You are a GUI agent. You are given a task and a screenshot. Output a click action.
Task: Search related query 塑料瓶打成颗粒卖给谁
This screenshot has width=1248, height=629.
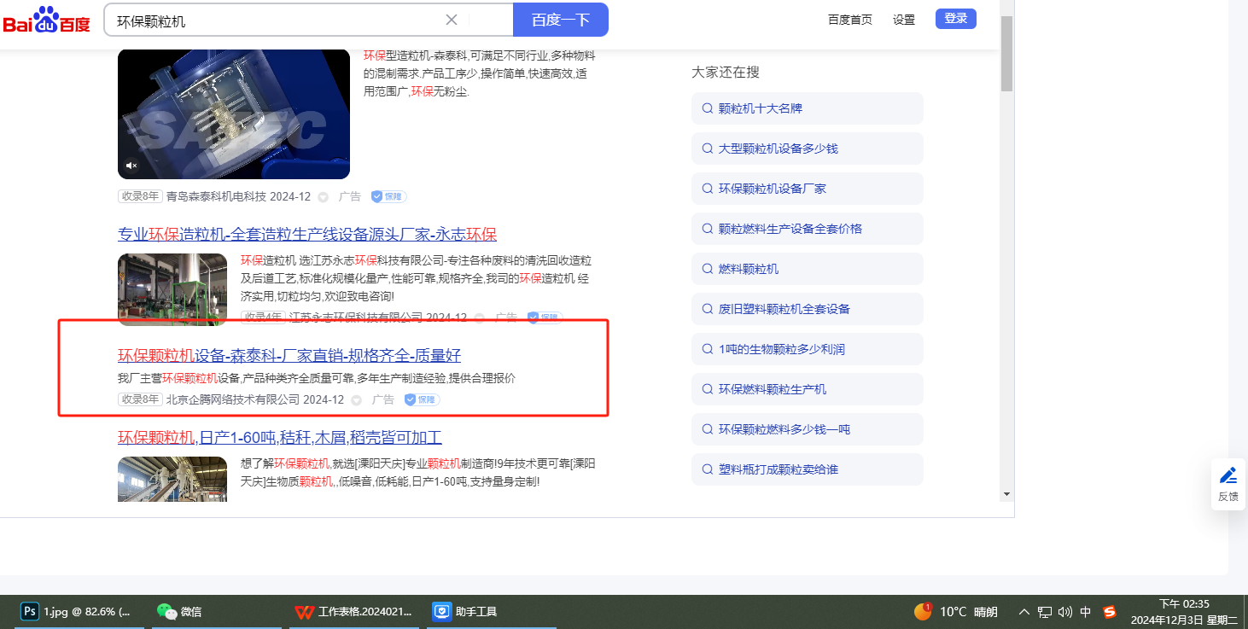[x=808, y=469]
